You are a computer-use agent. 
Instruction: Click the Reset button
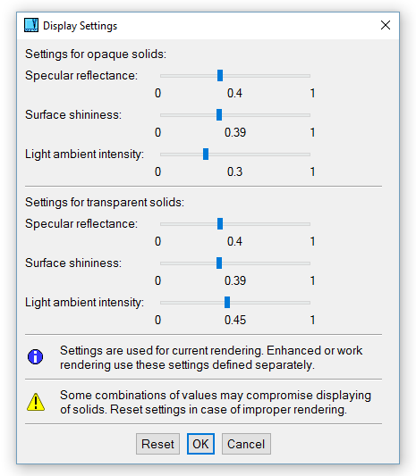click(157, 444)
